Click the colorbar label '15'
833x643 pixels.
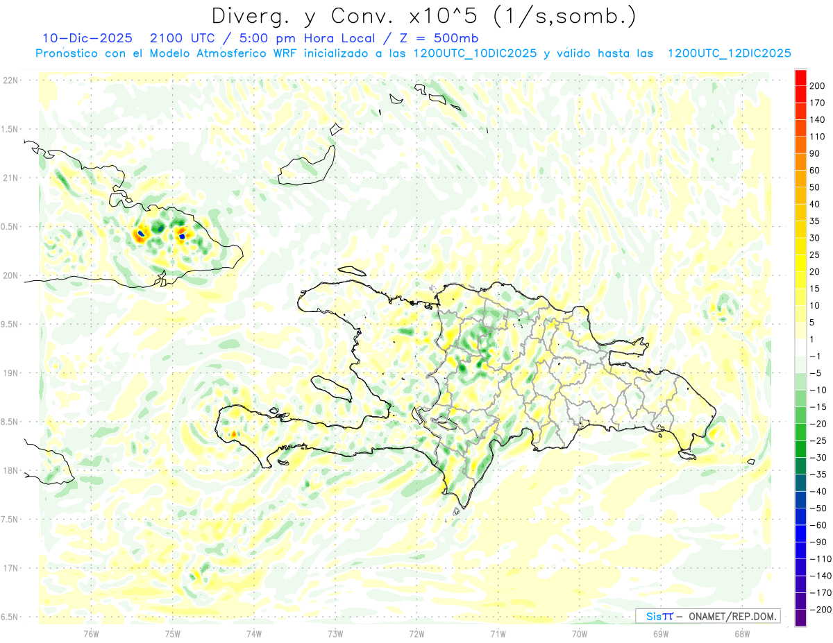(815, 289)
